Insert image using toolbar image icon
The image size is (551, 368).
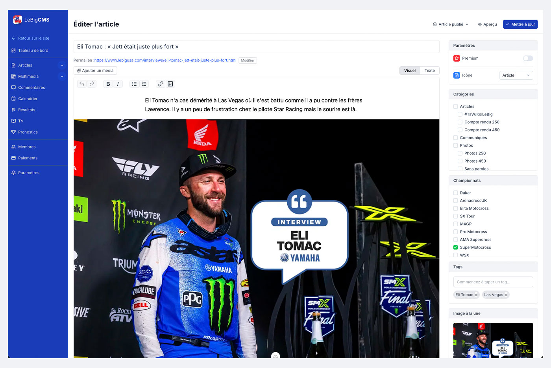click(x=170, y=84)
